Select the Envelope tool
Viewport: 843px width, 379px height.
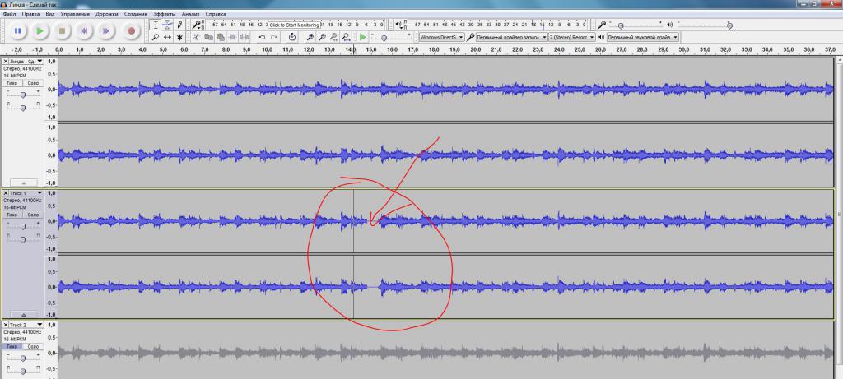point(168,25)
